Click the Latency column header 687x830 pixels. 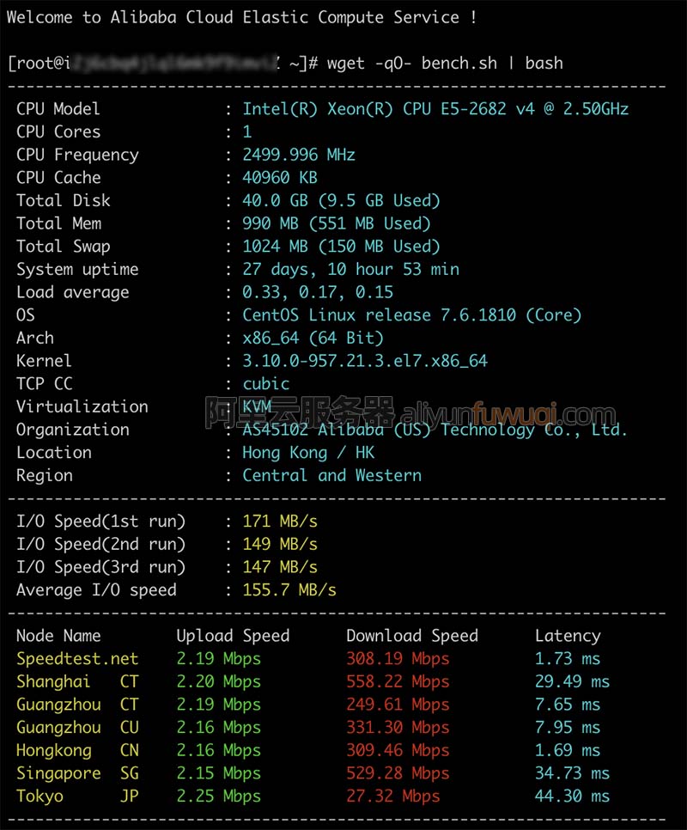point(568,636)
